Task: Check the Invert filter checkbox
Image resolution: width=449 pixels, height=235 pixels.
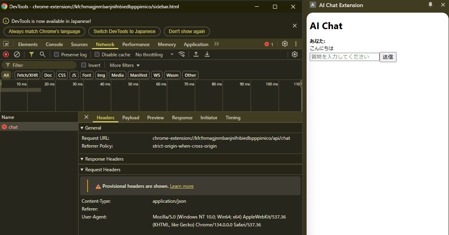Action: coord(84,65)
